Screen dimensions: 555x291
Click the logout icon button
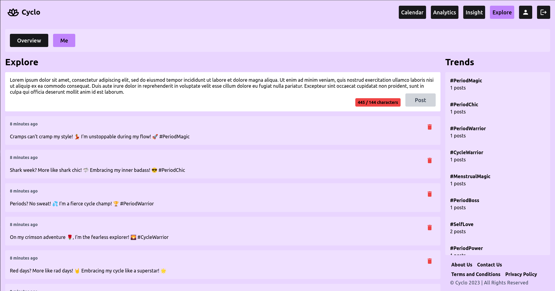tap(543, 12)
